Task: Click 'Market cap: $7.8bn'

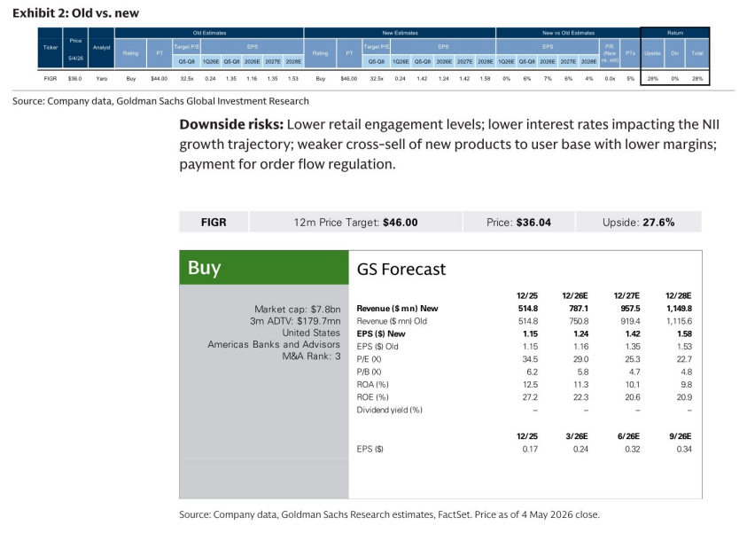Action: pyautogui.click(x=297, y=309)
